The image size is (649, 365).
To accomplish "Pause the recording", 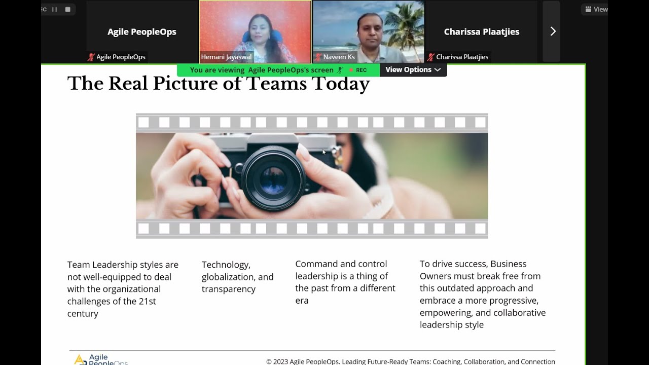I will [55, 9].
